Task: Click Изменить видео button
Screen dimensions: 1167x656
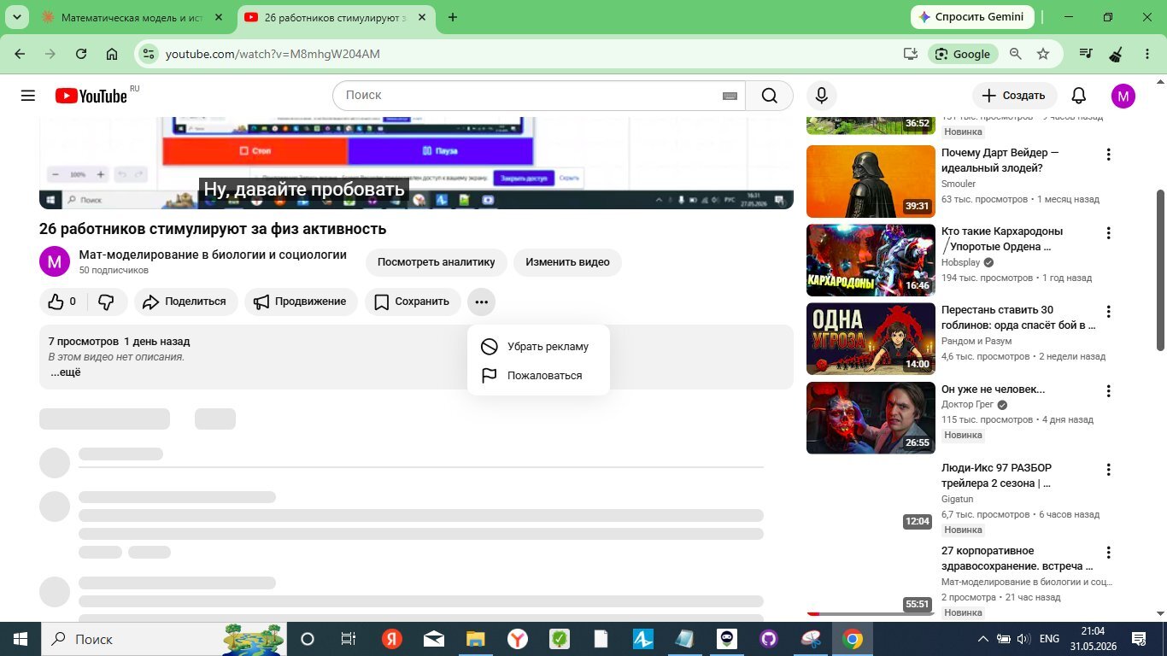Action: coord(567,262)
